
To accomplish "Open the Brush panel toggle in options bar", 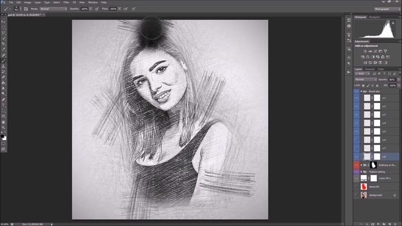I will pyautogui.click(x=26, y=9).
